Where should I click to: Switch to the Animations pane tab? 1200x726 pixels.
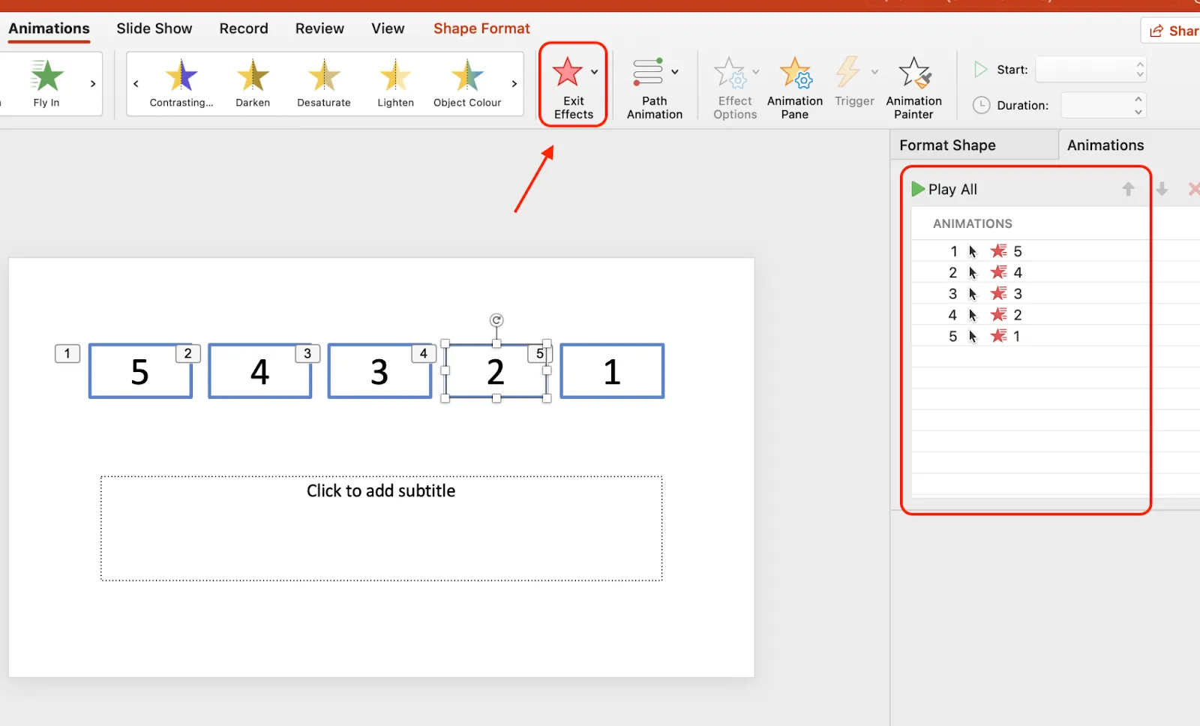click(1105, 145)
